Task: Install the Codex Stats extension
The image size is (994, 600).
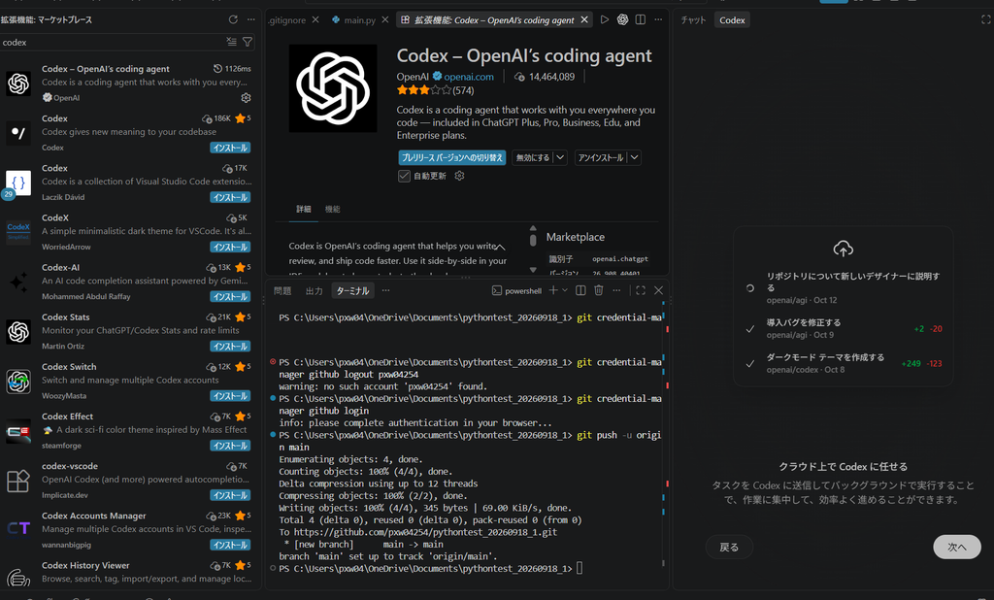Action: pyautogui.click(x=230, y=347)
